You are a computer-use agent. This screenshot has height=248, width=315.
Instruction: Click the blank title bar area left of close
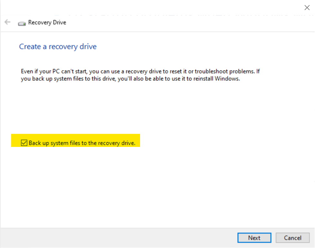161,8
